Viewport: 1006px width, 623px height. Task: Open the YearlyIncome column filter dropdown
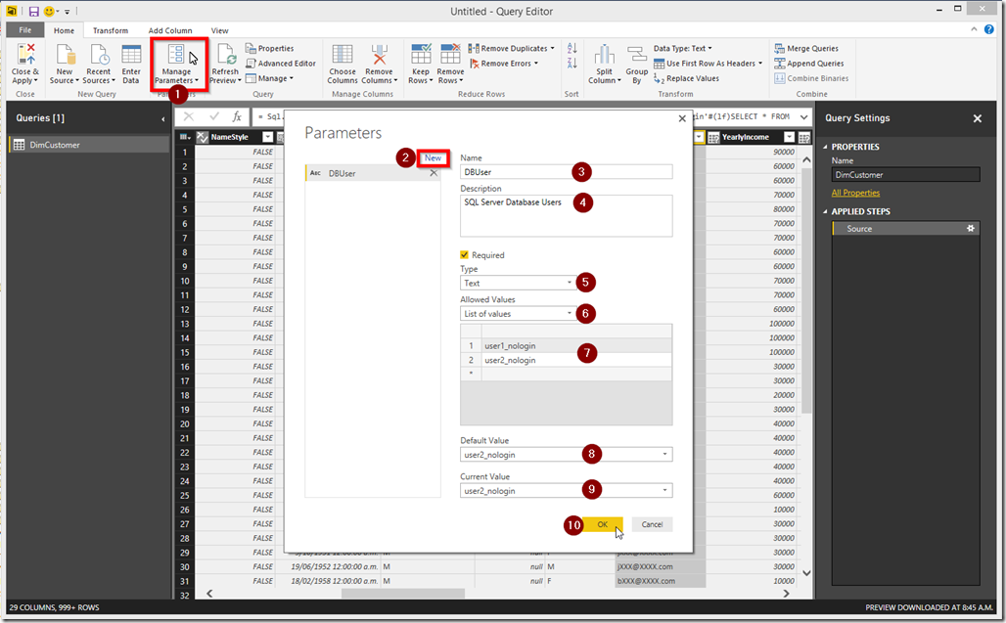789,137
